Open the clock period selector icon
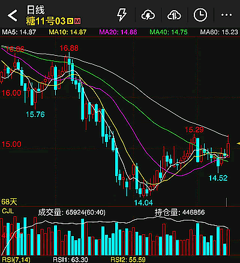This screenshot has width=240, height=263. point(200,15)
